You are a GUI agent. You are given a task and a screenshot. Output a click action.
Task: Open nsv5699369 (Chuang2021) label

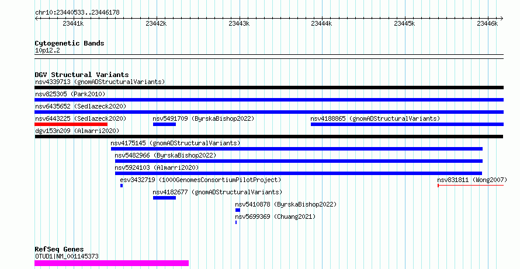click(275, 216)
